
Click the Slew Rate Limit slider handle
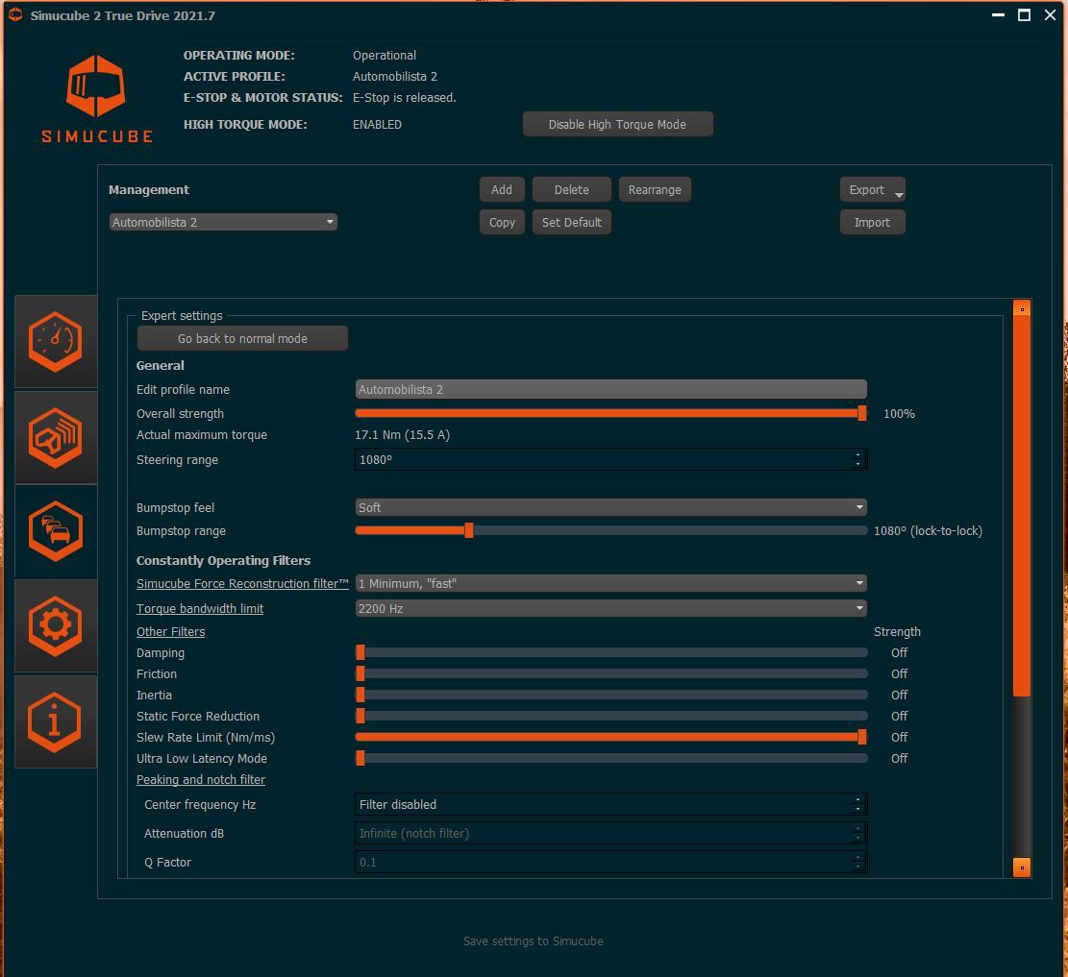click(x=862, y=737)
